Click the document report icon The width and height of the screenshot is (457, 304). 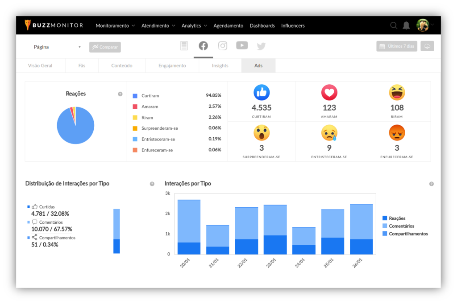tap(184, 45)
